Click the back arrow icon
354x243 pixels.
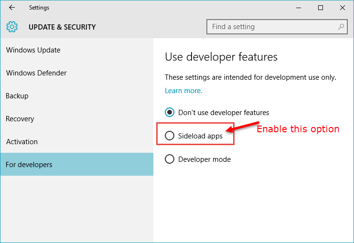coord(12,8)
